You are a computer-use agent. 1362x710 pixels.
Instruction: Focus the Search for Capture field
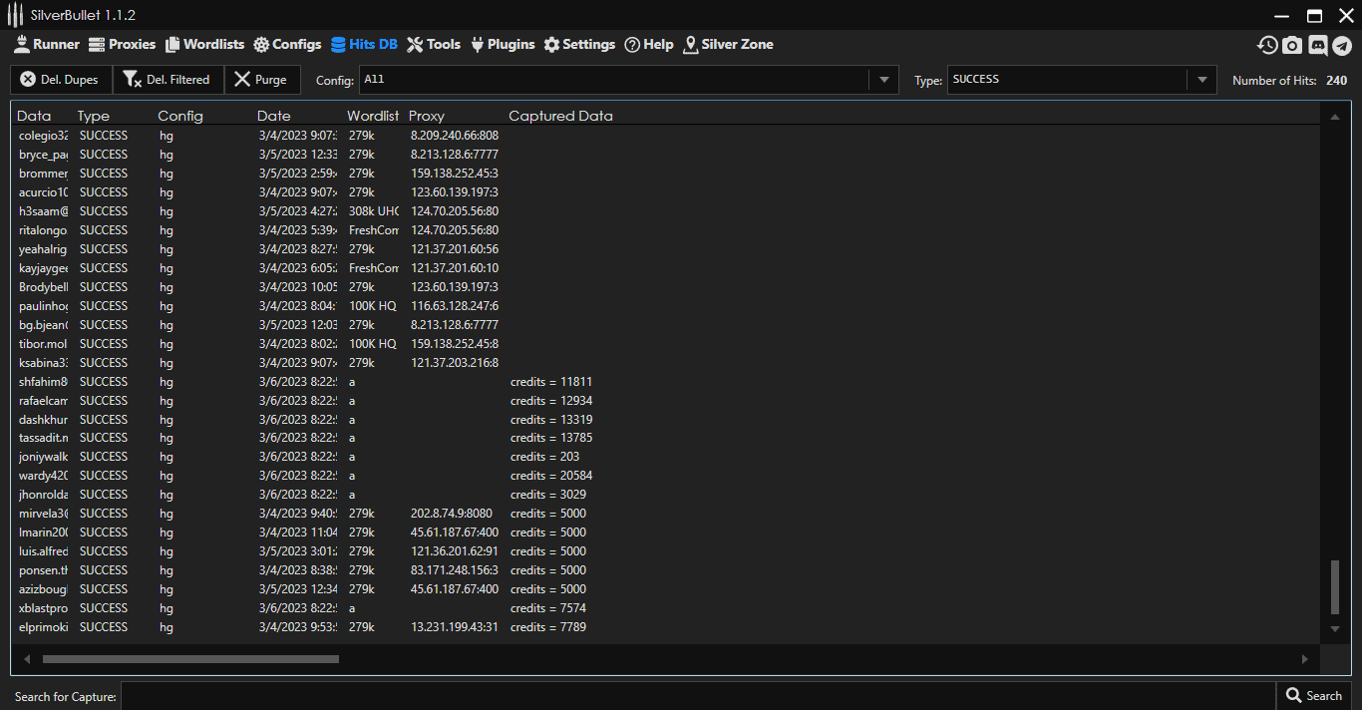[698, 696]
